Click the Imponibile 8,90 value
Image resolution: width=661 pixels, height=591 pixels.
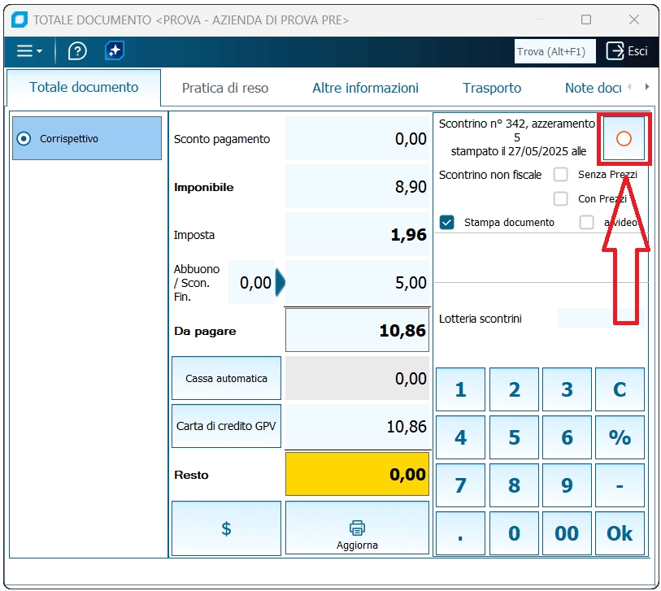click(357, 186)
